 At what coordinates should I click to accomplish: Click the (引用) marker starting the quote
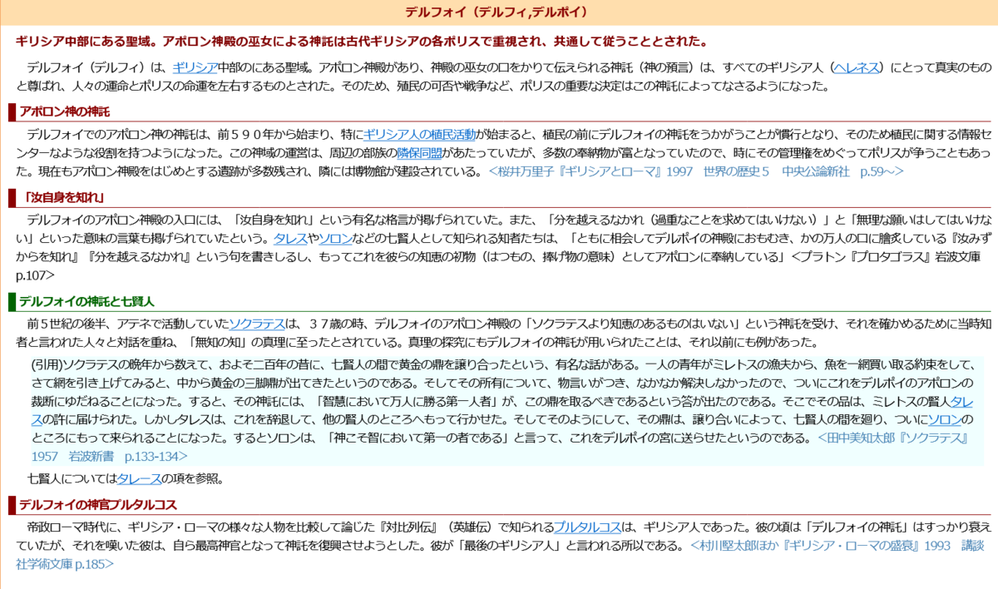pyautogui.click(x=48, y=364)
